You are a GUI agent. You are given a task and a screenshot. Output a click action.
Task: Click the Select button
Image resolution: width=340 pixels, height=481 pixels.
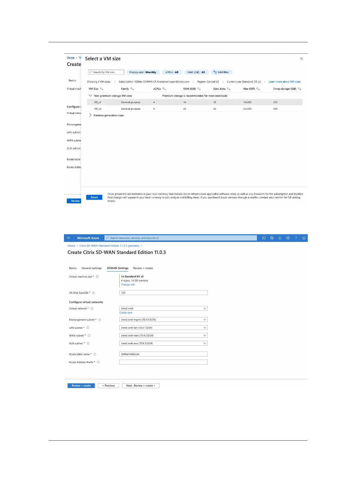94,197
